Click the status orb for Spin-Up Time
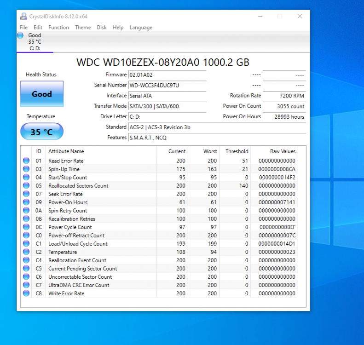Image resolution: width=364 pixels, height=345 pixels. click(x=26, y=169)
